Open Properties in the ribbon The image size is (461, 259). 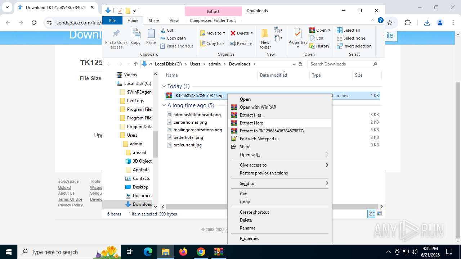coord(297,38)
